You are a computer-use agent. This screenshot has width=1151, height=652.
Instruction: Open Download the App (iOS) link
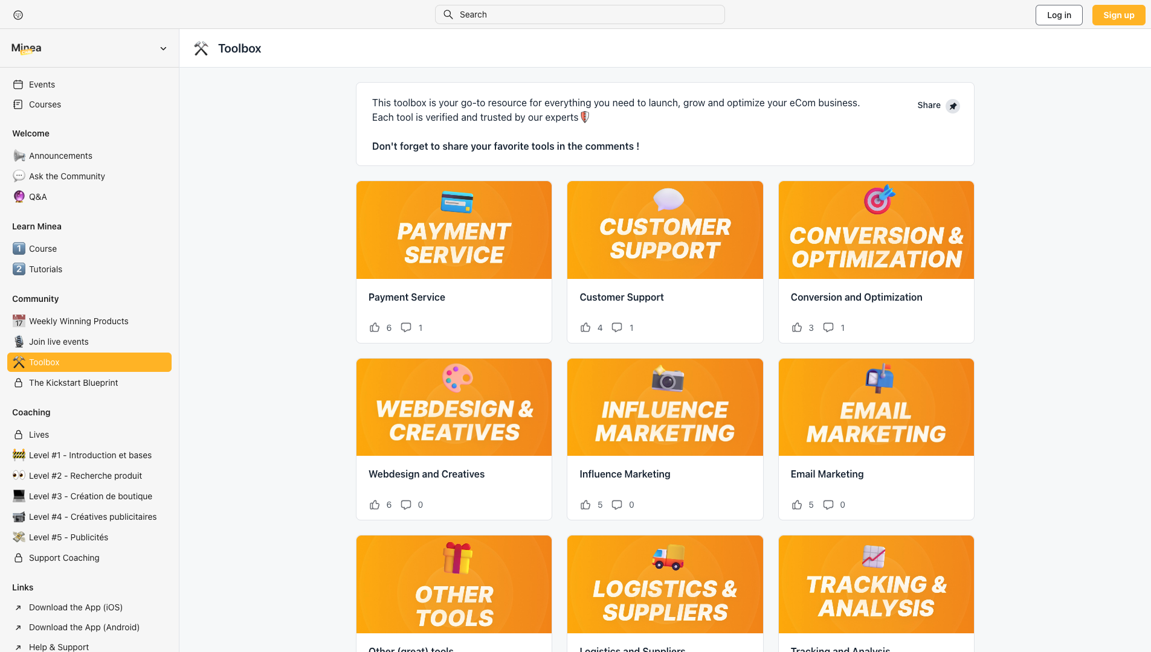tap(76, 607)
